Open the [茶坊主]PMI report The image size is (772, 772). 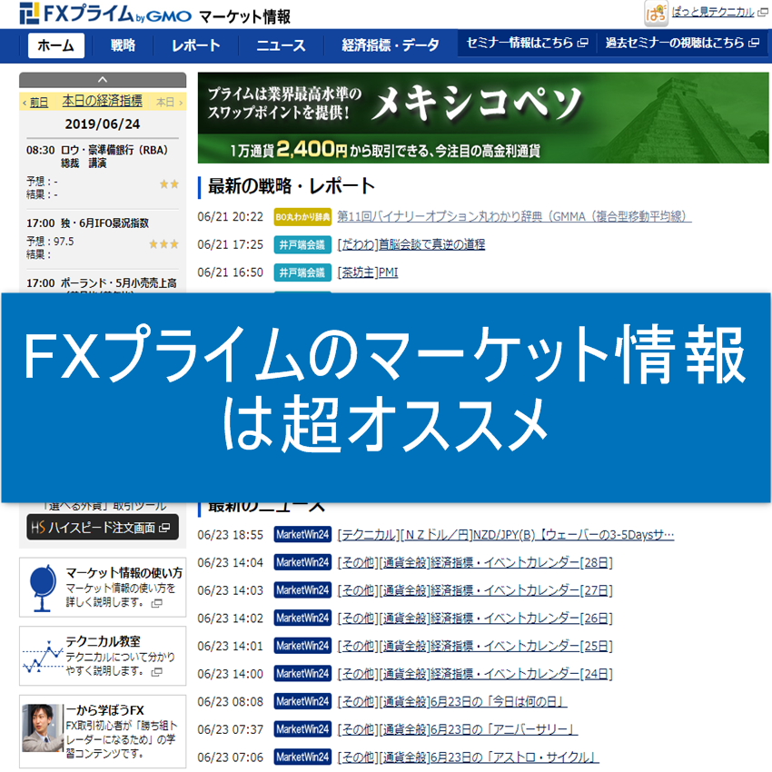[367, 272]
